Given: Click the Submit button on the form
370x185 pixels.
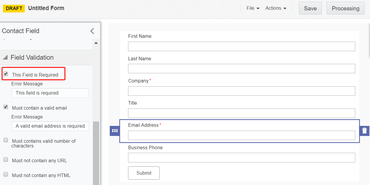Looking at the screenshot, I should coord(144,173).
